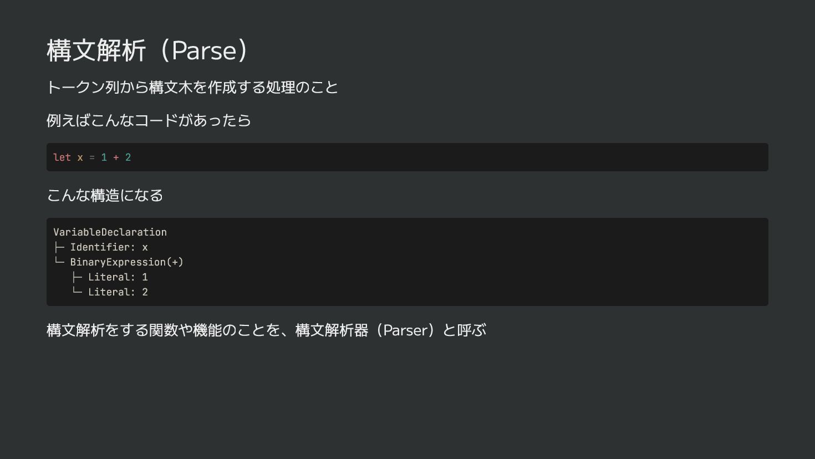Click the branch symbol before 'Literal: 2'
This screenshot has height=459, width=815.
pos(77,291)
